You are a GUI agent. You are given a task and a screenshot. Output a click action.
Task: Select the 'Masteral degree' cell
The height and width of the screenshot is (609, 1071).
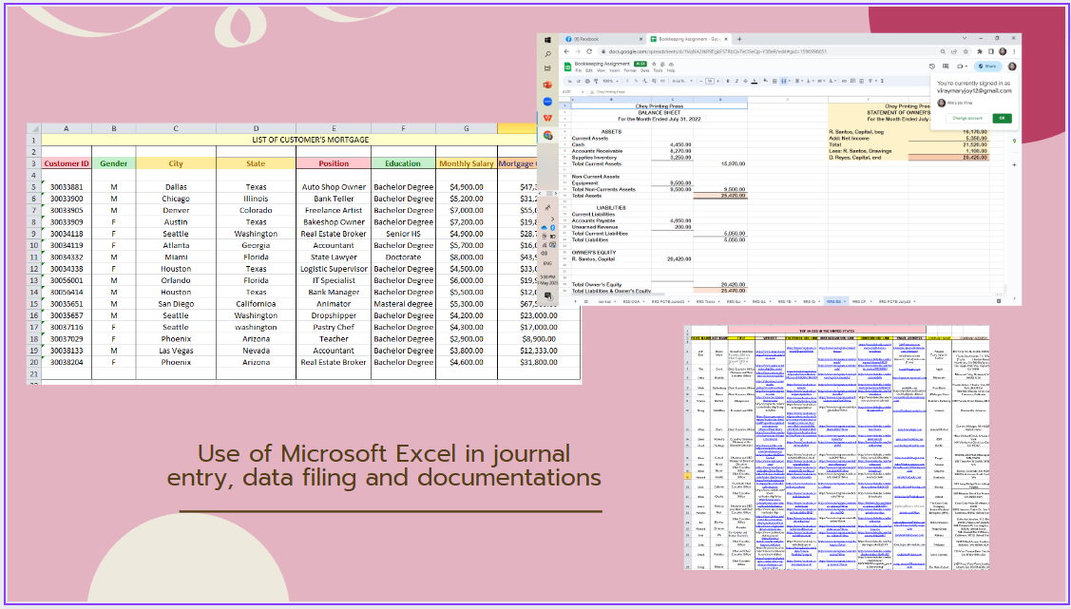click(x=403, y=304)
